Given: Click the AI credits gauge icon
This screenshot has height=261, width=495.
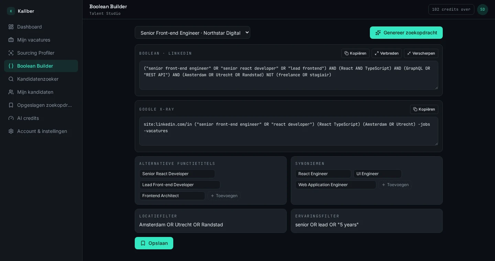Looking at the screenshot, I should [11, 118].
